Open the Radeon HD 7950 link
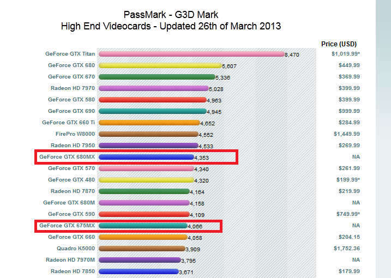 pos(73,146)
